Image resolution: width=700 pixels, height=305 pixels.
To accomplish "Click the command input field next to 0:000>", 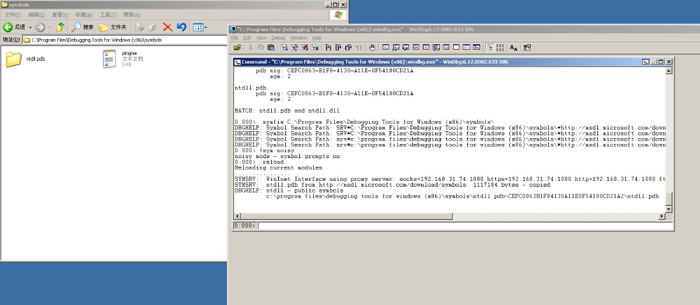I will (x=465, y=226).
